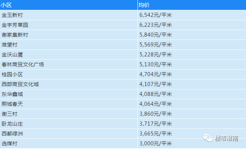This screenshot has width=246, height=149.
Task: Select the 3,000元/平米 price for 选煤村
Action: [x=156, y=144]
